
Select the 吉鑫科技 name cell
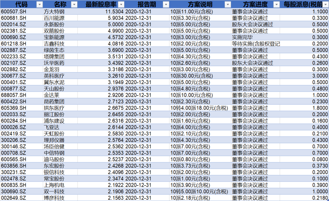60,44
